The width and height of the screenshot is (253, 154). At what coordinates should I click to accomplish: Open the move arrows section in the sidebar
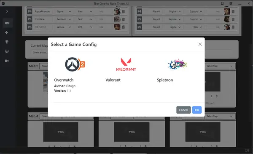[x=7, y=32]
